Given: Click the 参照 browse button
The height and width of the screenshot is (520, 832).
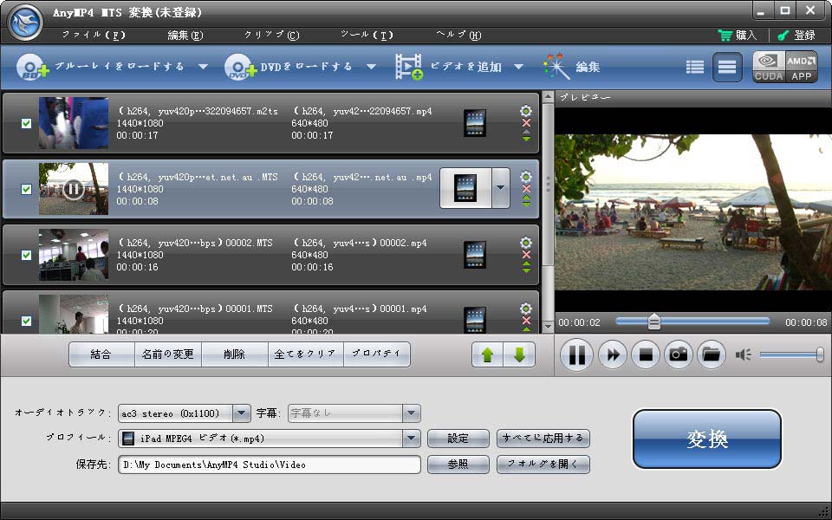Looking at the screenshot, I should [458, 465].
